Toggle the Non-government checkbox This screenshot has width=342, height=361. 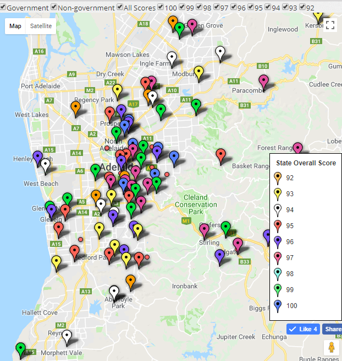tap(54, 8)
